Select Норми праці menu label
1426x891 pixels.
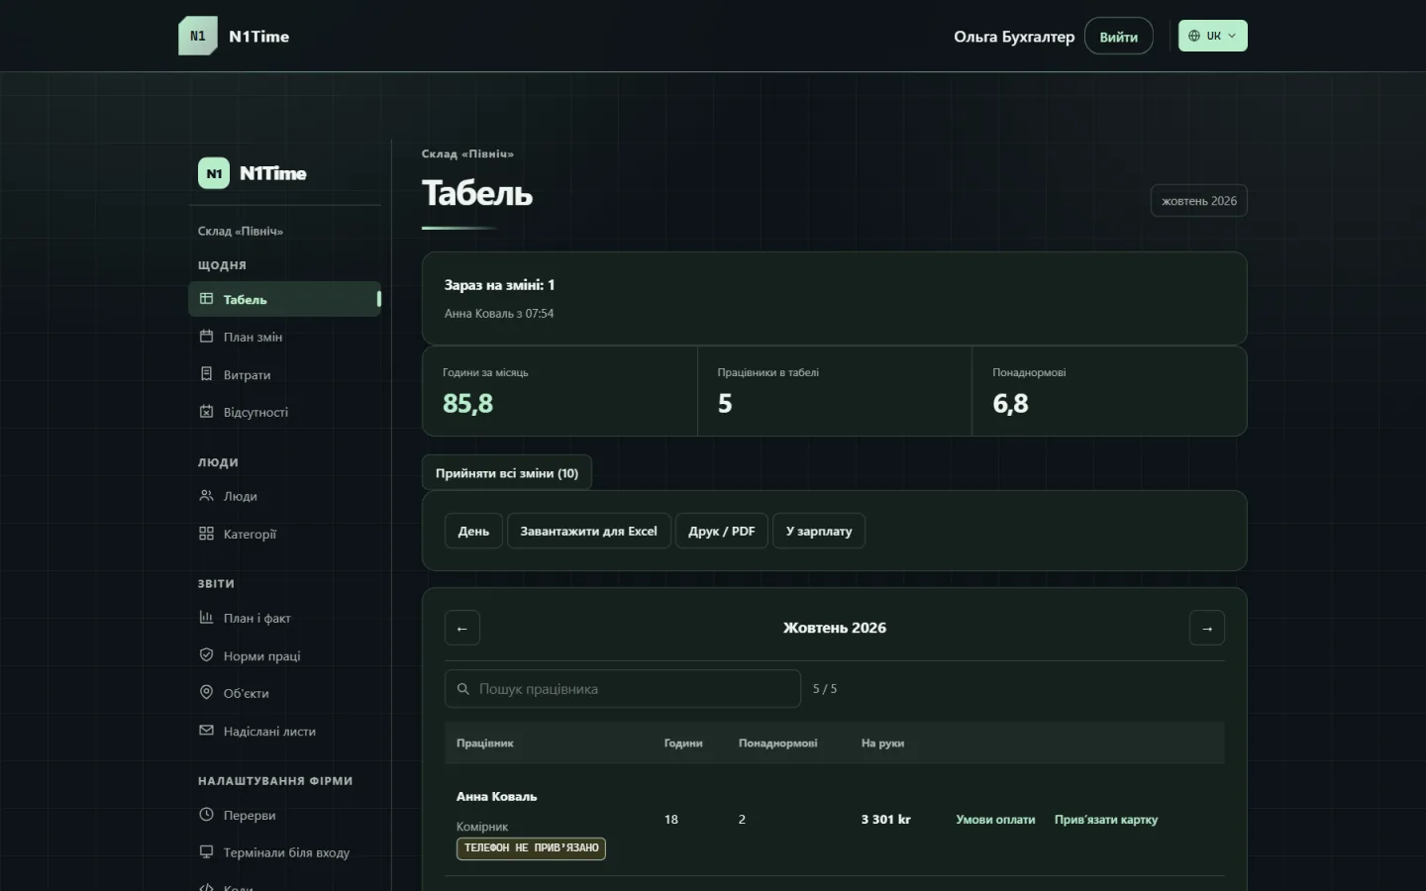pyautogui.click(x=262, y=655)
